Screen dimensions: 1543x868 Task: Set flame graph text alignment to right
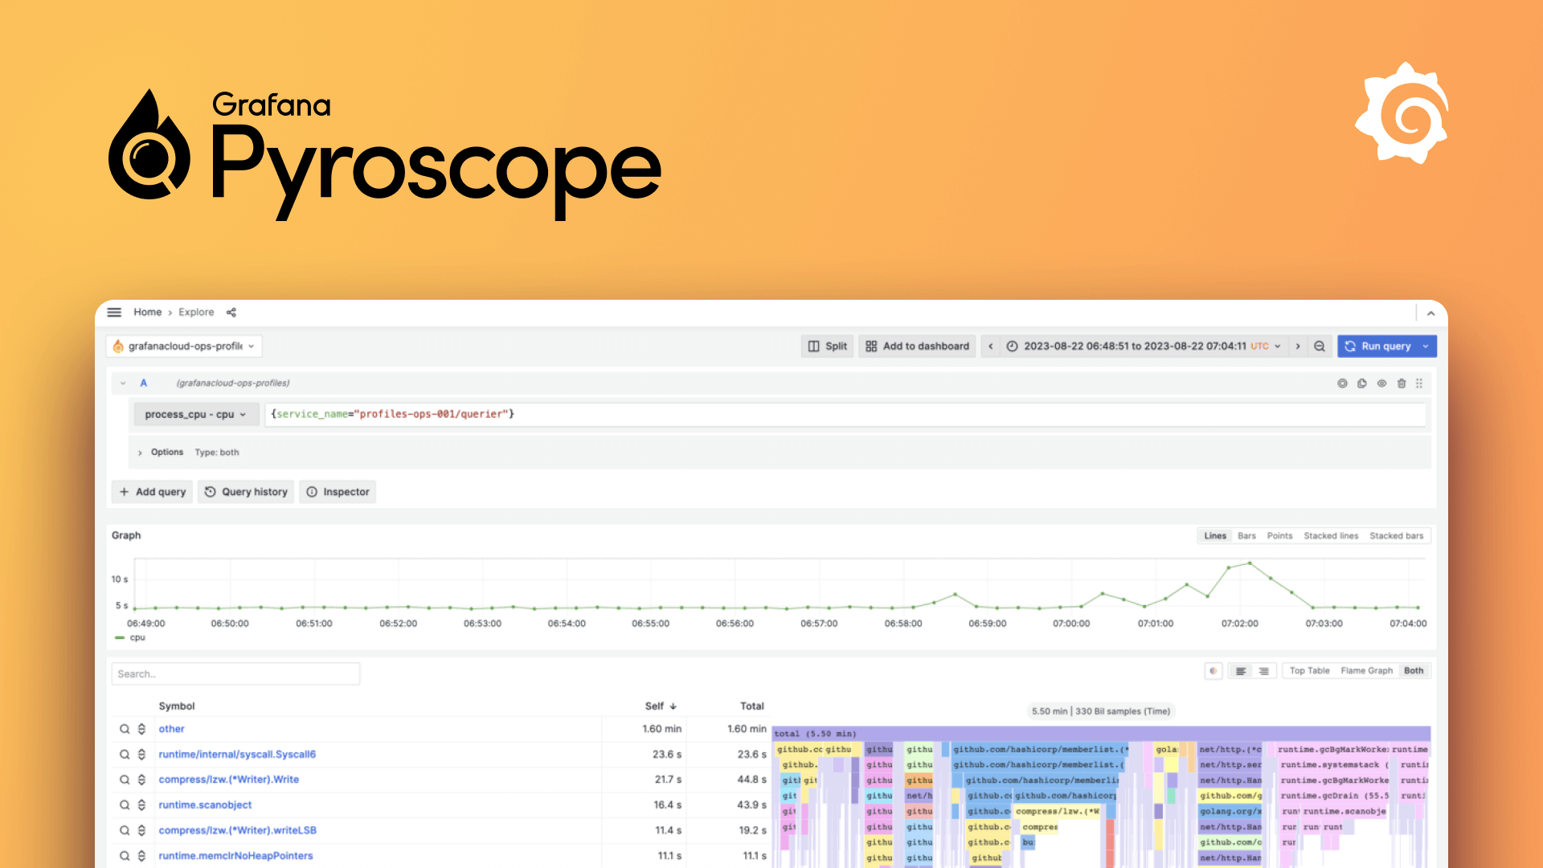pyautogui.click(x=1264, y=671)
